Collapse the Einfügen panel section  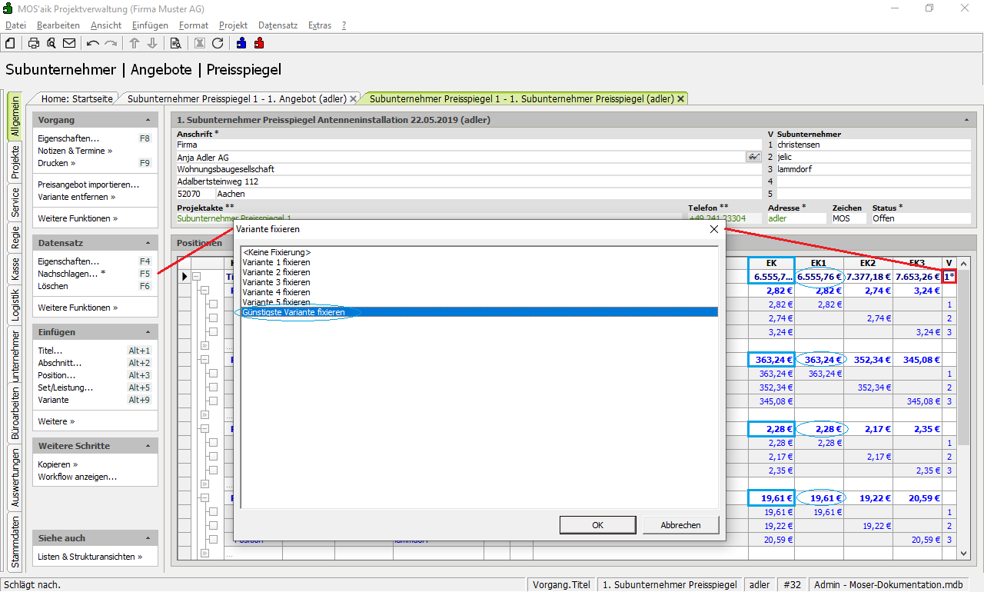coord(148,333)
